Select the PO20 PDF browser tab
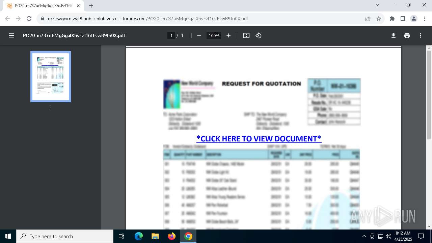This screenshot has width=432, height=243. click(x=44, y=6)
